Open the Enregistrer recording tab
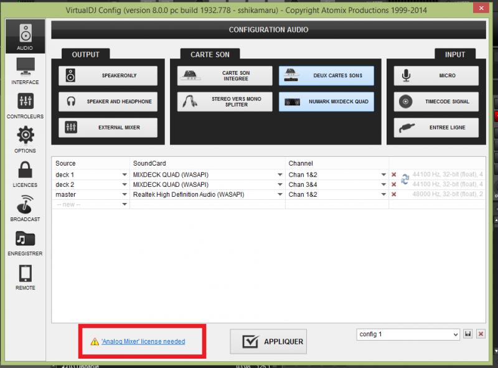 pos(25,243)
